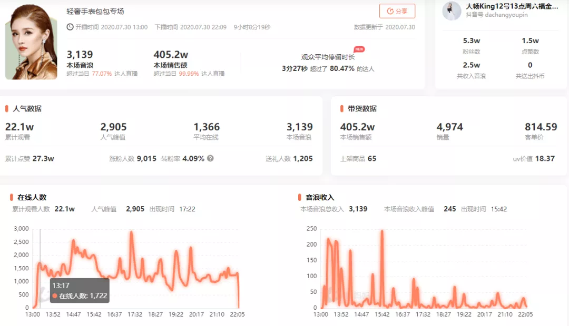The image size is (569, 326).
Task: Click the clock icon beside 开播时间
Action: (x=70, y=27)
